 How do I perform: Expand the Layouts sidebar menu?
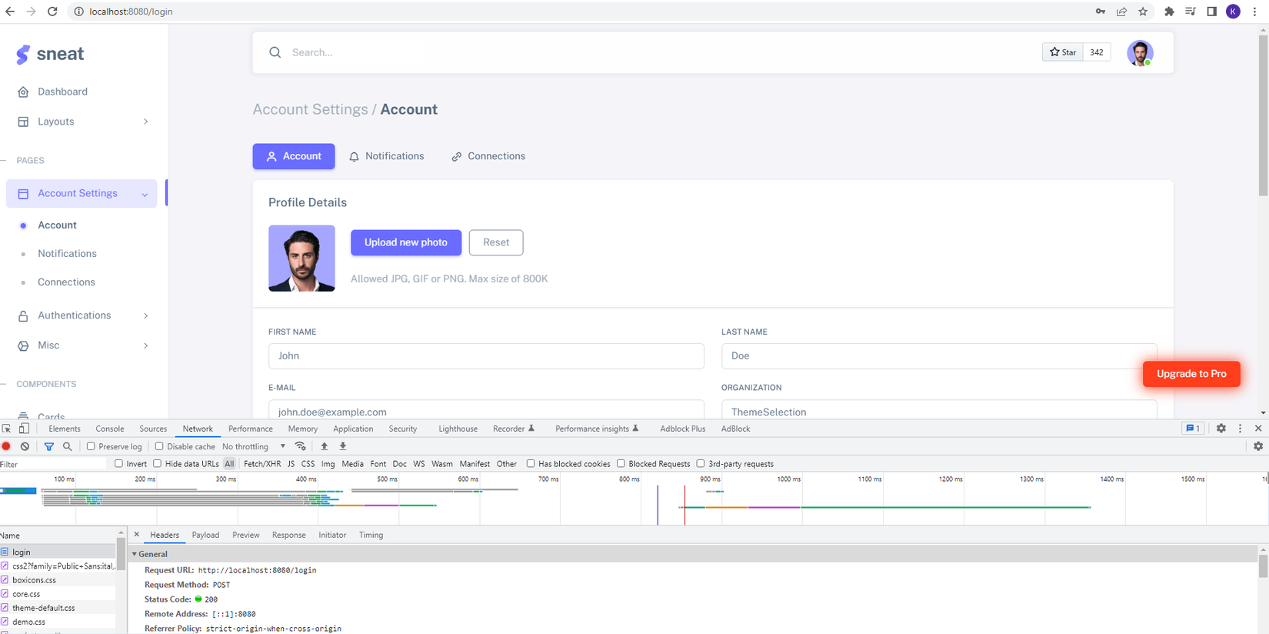(x=83, y=122)
